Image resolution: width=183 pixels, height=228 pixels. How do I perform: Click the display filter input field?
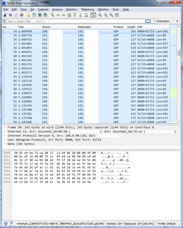pos(76,21)
